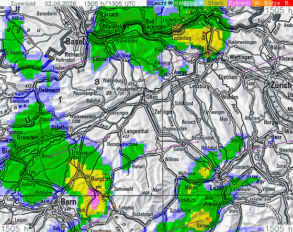Click the Napf 1408 summit point
The height and width of the screenshot is (232, 293).
[x=151, y=193]
